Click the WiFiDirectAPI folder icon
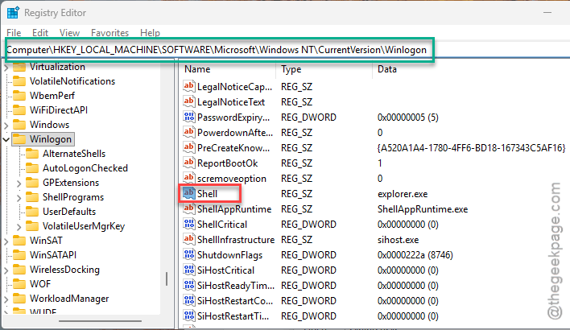 point(19,110)
